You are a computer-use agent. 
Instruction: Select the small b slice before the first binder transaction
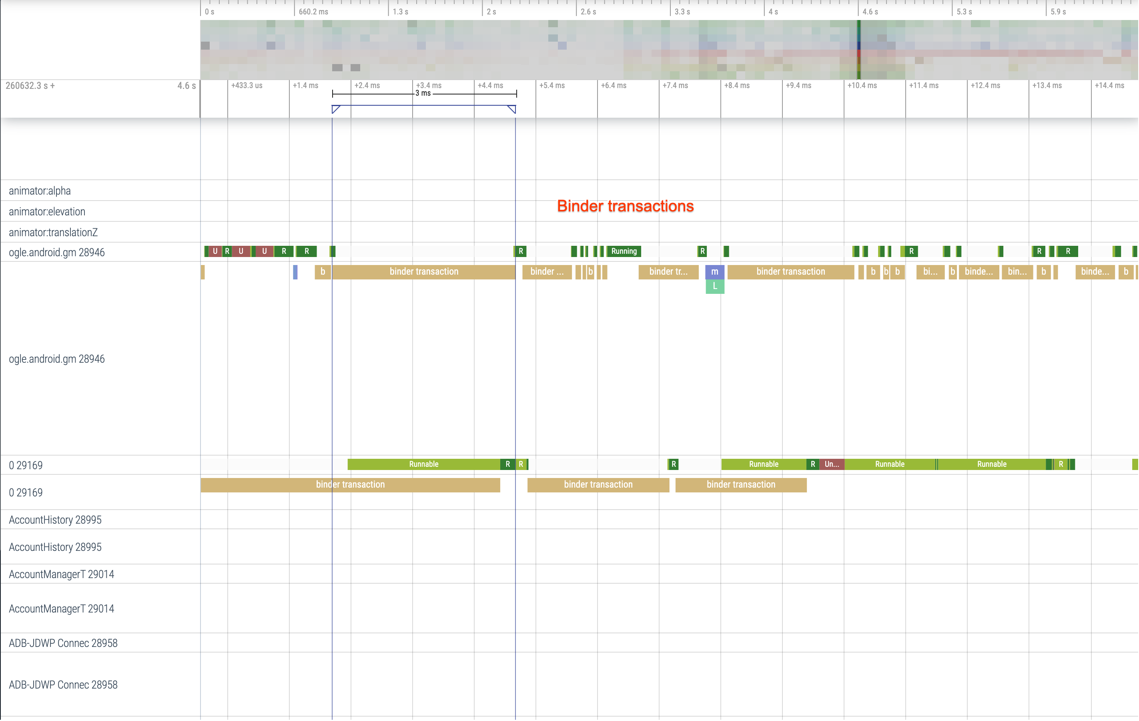point(322,271)
